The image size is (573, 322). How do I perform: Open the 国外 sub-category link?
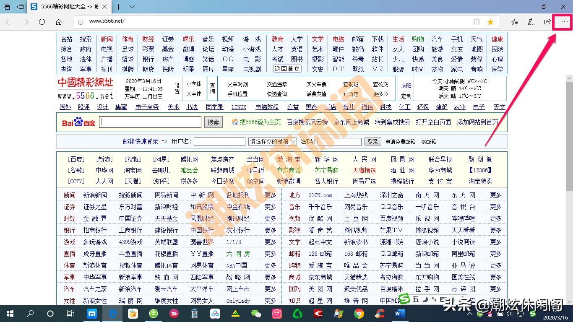(65, 107)
